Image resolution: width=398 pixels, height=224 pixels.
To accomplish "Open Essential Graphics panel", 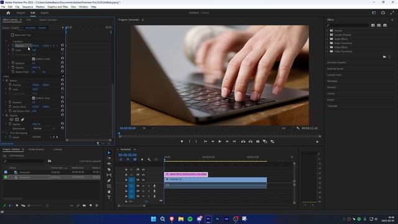I will coord(336,62).
